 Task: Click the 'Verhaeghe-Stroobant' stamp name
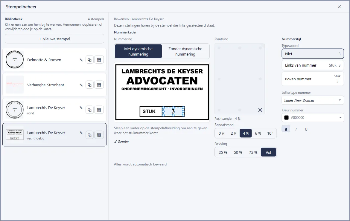(x=45, y=85)
